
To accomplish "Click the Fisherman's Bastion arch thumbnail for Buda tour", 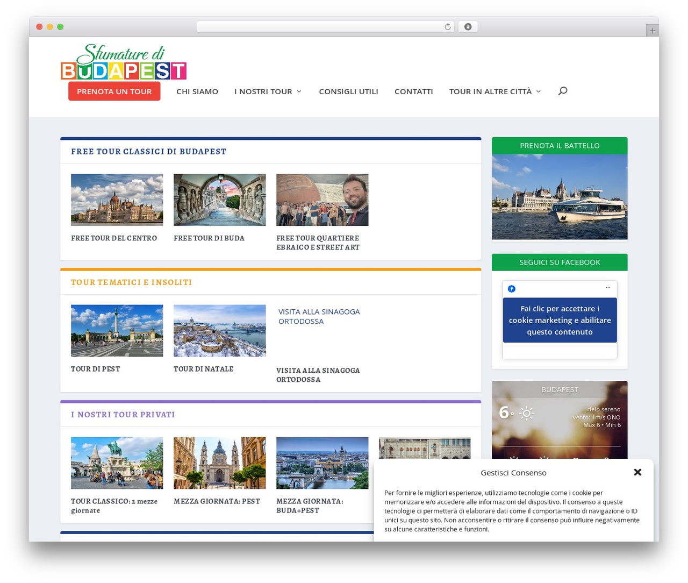I will (220, 200).
